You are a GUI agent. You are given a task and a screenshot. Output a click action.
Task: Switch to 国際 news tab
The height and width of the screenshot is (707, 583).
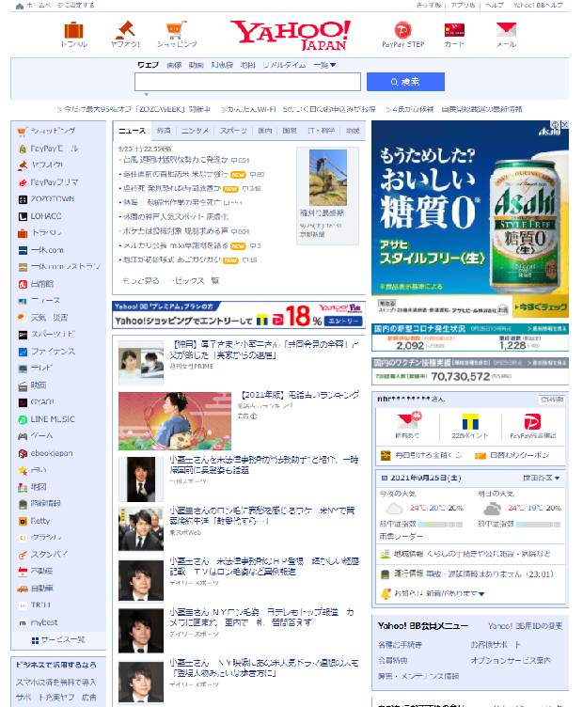point(290,131)
